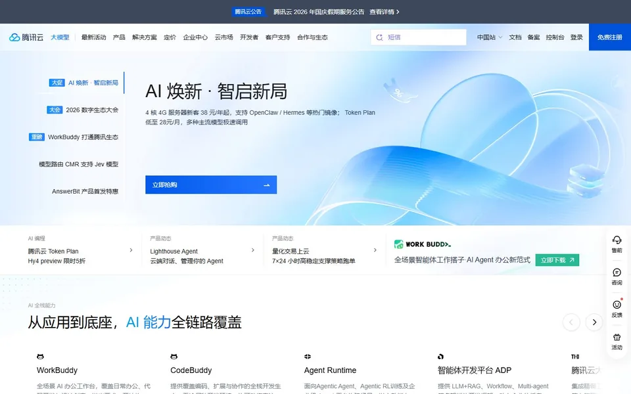Open the 最新活动 menu
The width and height of the screenshot is (631, 394).
94,37
